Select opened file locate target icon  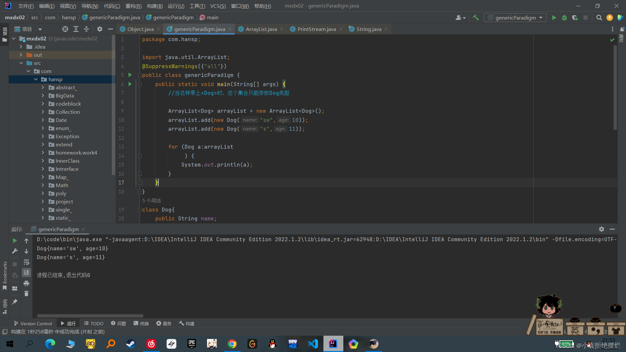click(x=65, y=29)
